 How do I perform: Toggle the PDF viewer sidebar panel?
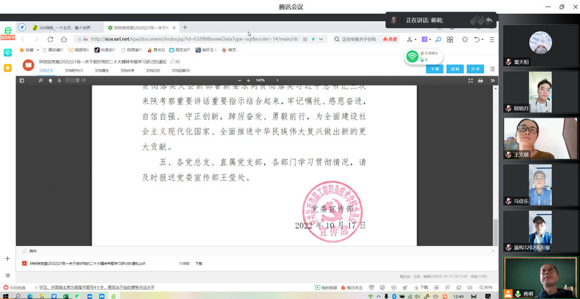pyautogui.click(x=23, y=81)
